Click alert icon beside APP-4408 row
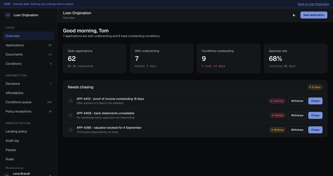The height and width of the screenshot is (176, 333). 71,115
